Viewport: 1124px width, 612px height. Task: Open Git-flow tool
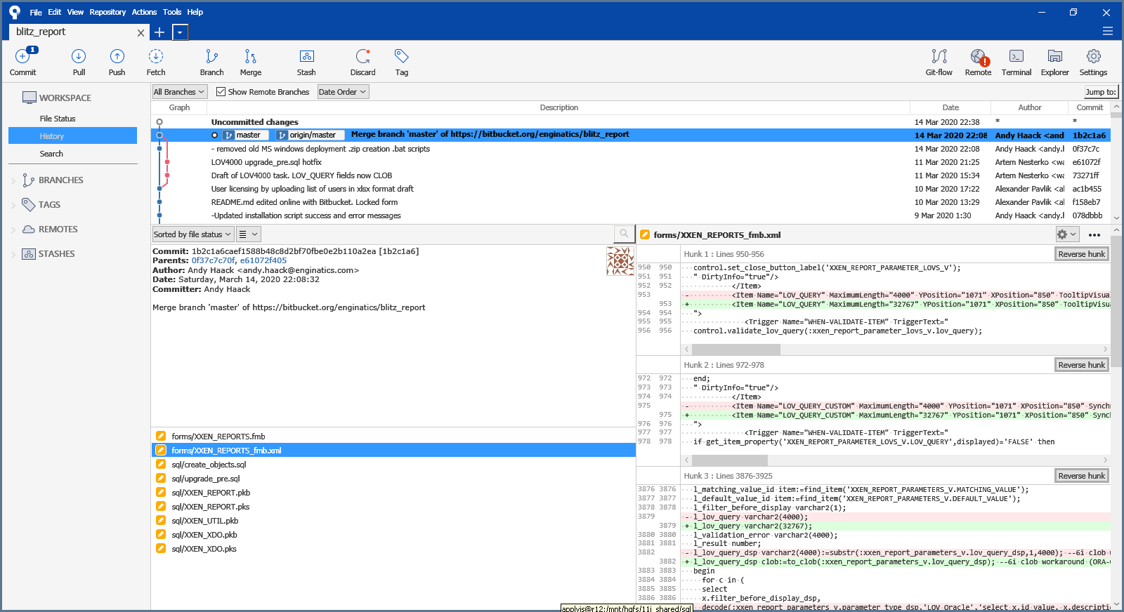coord(939,61)
